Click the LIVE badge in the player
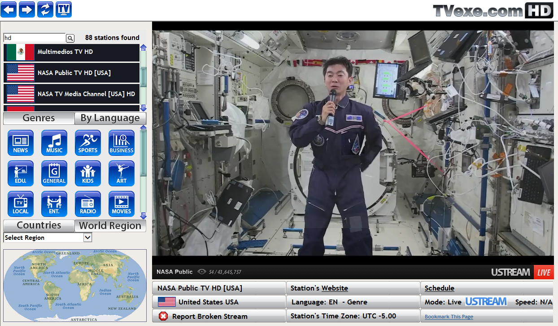Viewport: 558px width, 326px height. click(x=544, y=272)
